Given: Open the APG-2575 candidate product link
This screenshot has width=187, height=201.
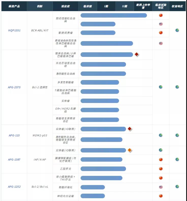Looking at the screenshot, I should pyautogui.click(x=14, y=87).
